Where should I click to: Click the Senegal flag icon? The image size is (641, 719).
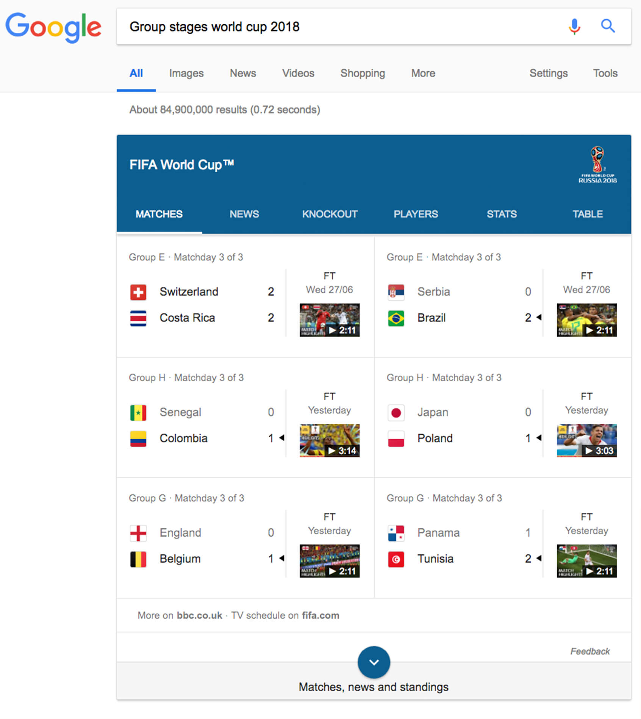click(138, 413)
